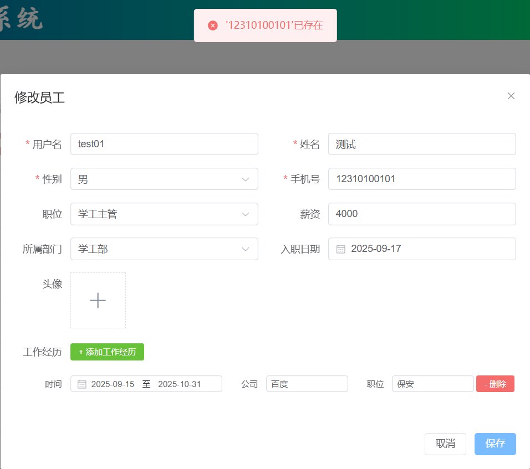530x469 pixels.
Task: Save the employee with 保存 button
Action: [x=495, y=444]
